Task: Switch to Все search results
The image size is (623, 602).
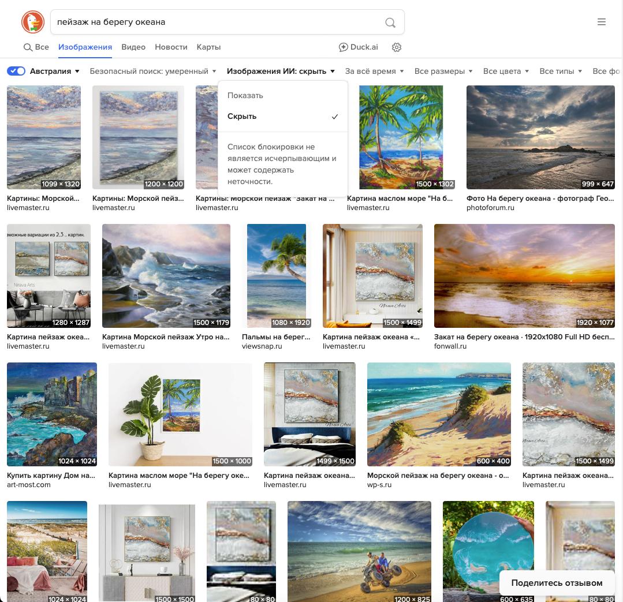Action: [x=36, y=47]
